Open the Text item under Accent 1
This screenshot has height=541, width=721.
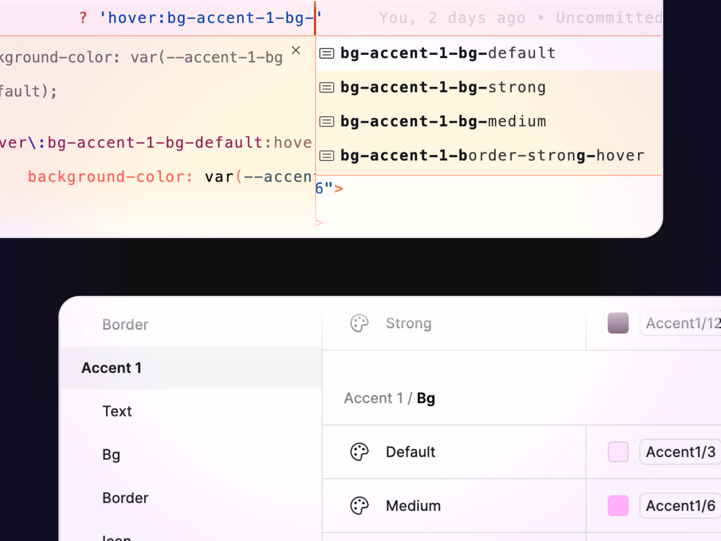tap(117, 411)
